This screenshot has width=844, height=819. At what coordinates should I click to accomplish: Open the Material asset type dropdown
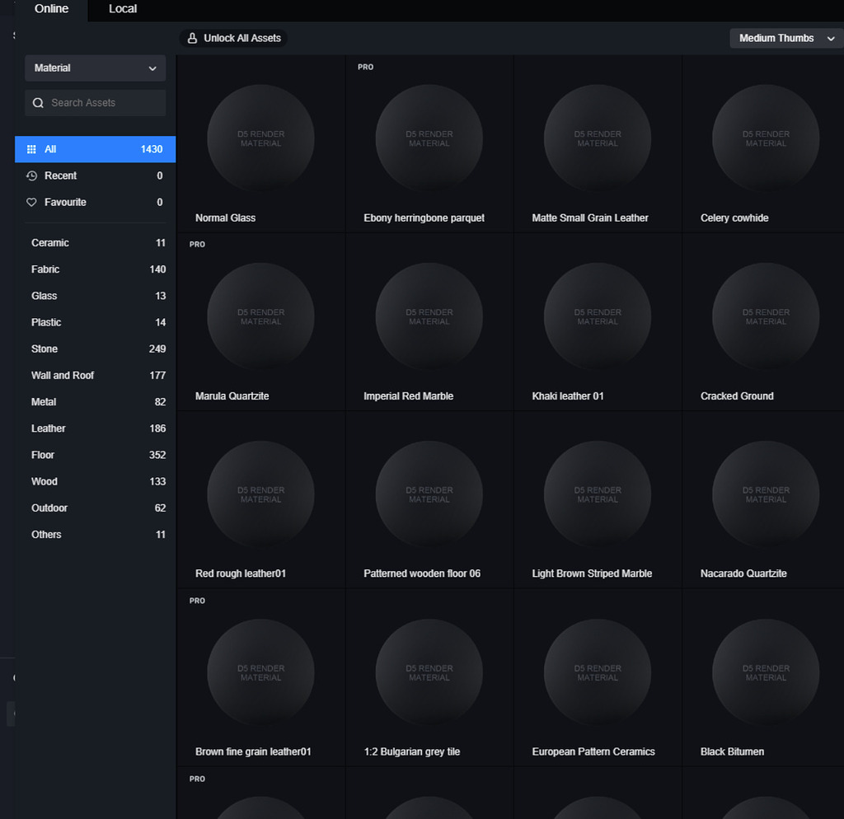[x=96, y=68]
